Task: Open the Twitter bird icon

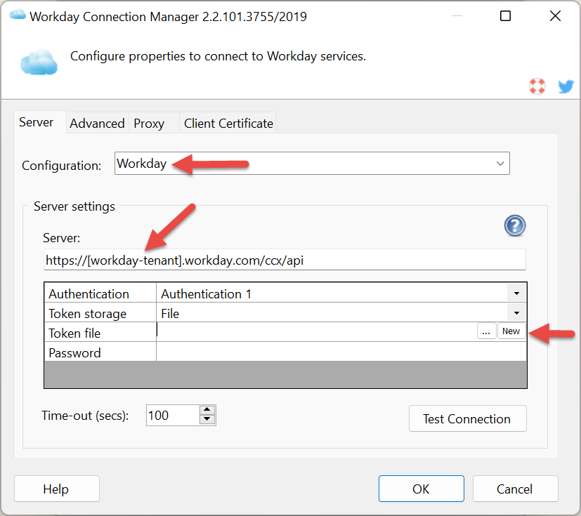Action: 566,86
